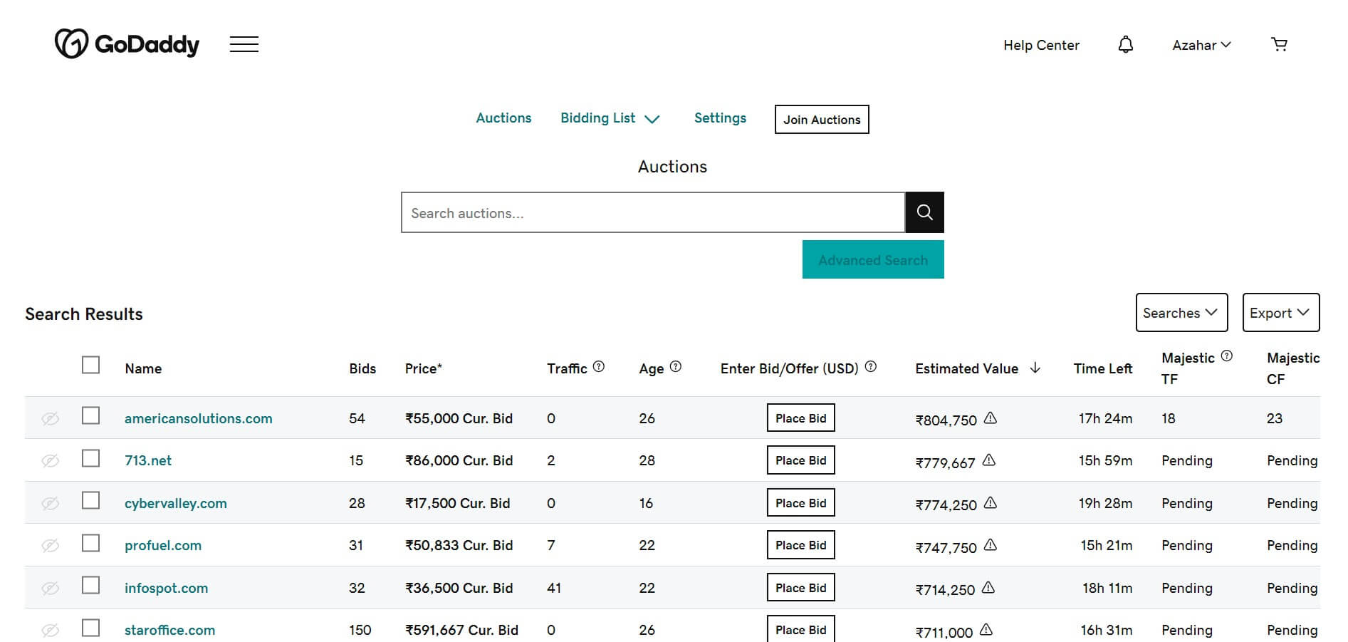
Task: Click the sort arrow on Estimated Value
Action: (1034, 368)
